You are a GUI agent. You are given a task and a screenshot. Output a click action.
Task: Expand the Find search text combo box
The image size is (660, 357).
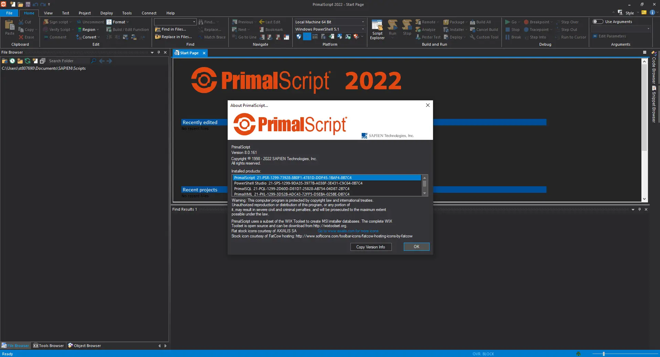click(194, 22)
